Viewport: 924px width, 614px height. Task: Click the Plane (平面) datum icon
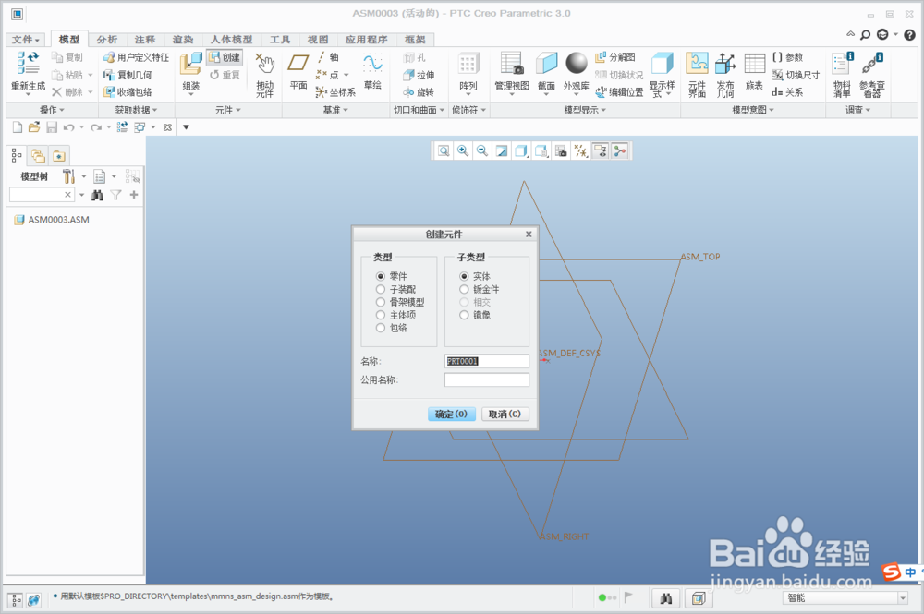point(298,63)
